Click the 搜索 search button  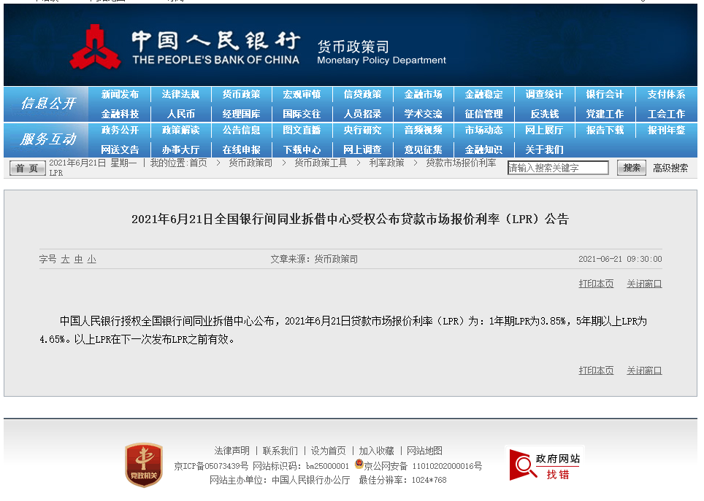[x=631, y=168]
